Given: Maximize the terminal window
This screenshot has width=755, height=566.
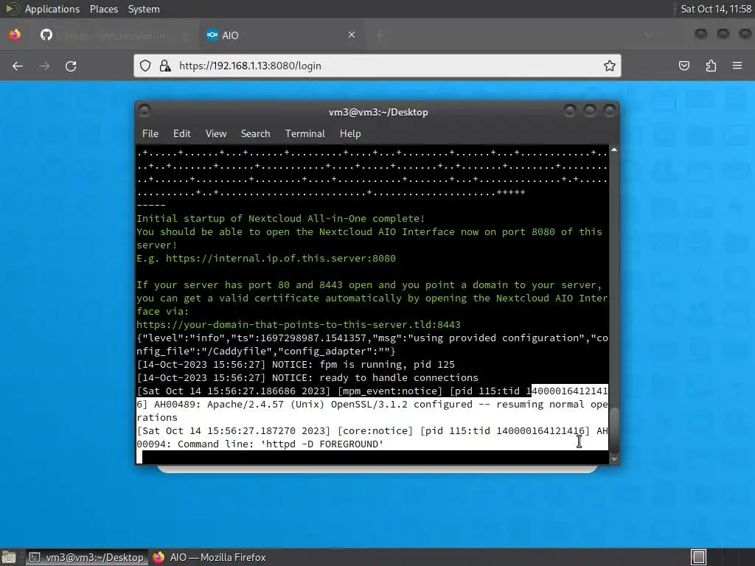Looking at the screenshot, I should tap(589, 111).
